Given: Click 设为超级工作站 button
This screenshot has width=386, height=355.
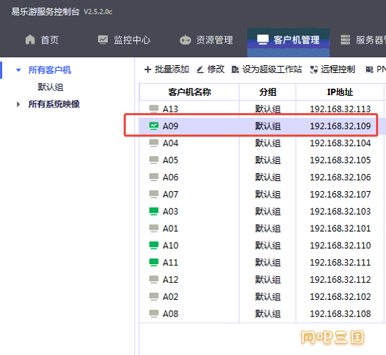Looking at the screenshot, I should click(x=267, y=69).
